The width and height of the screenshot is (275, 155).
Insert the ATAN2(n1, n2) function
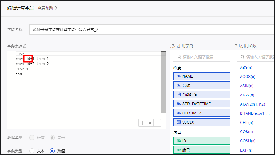click(252, 104)
